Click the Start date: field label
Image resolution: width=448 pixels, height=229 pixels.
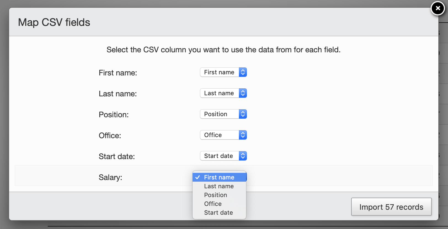[x=117, y=156]
